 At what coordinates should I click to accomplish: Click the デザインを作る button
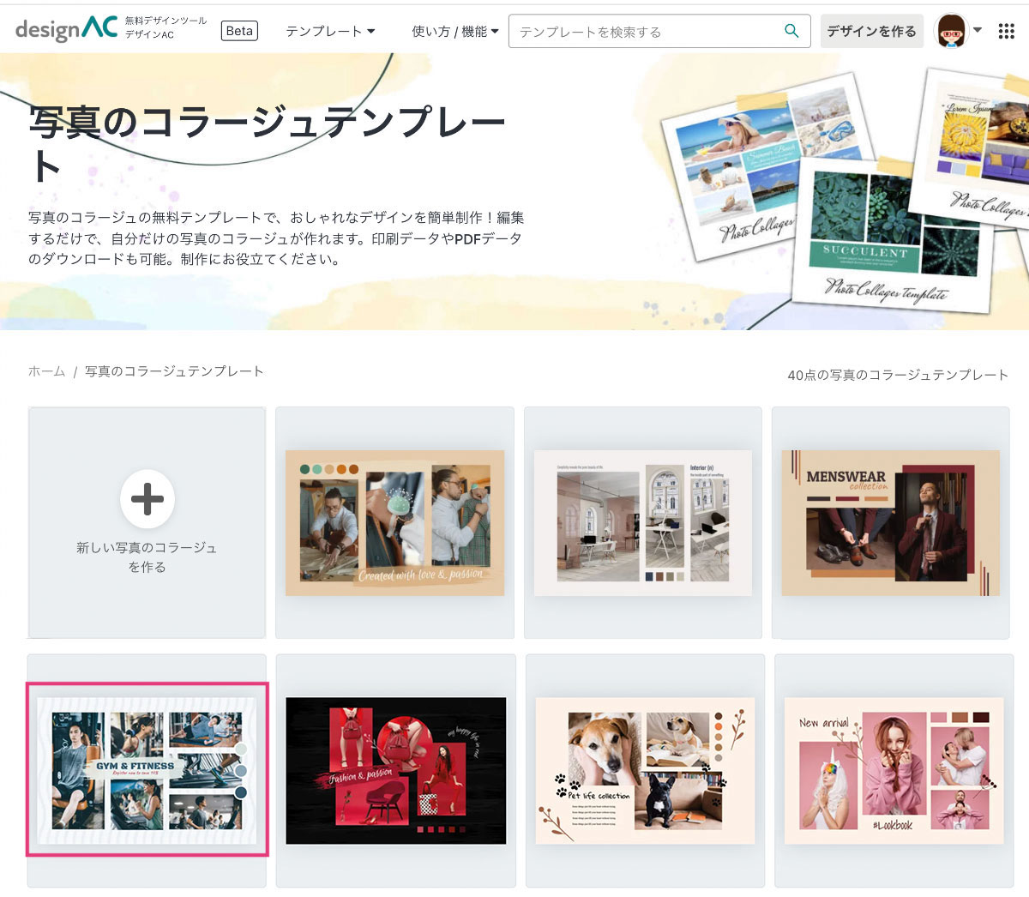point(871,30)
